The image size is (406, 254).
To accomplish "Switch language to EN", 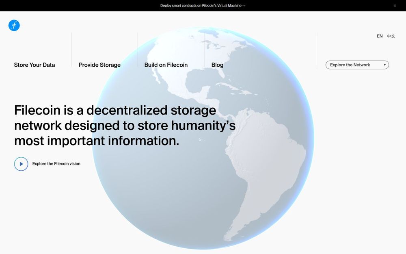I will pos(380,36).
